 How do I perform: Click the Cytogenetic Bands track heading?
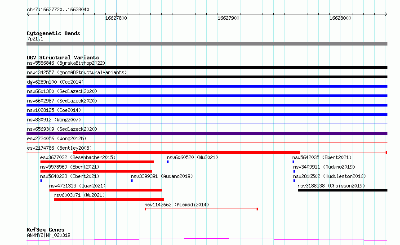coord(53,33)
